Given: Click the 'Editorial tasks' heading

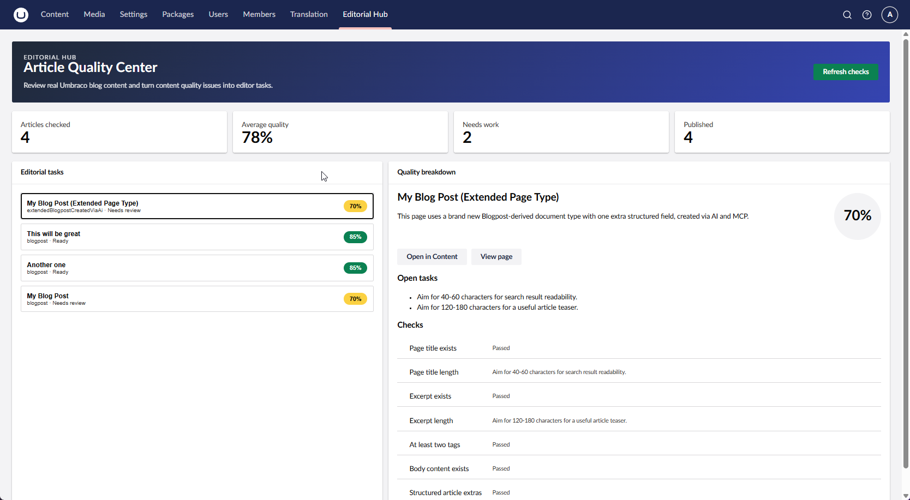Looking at the screenshot, I should (42, 172).
